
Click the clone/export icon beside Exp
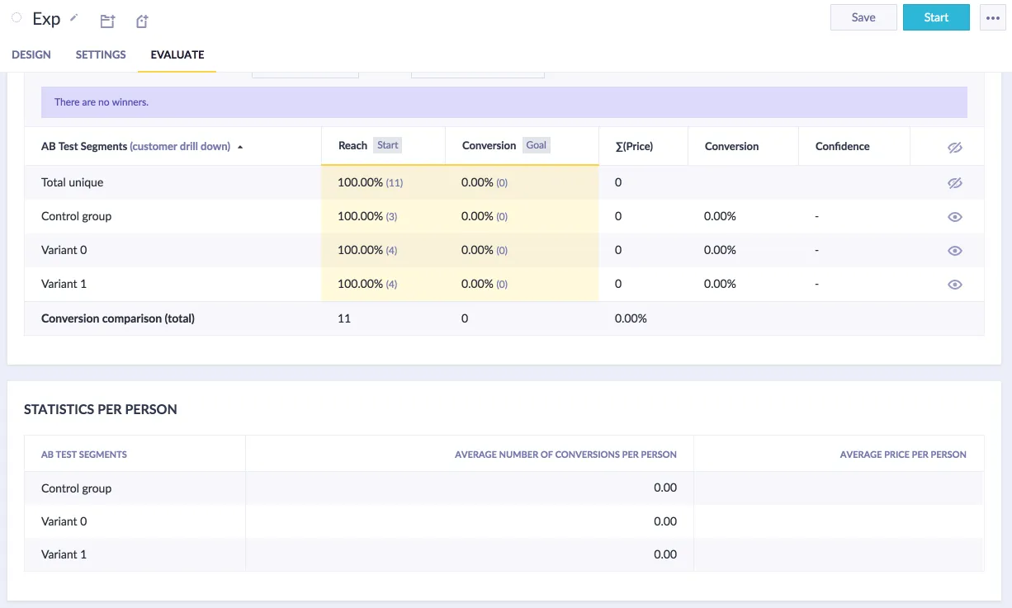pos(142,21)
